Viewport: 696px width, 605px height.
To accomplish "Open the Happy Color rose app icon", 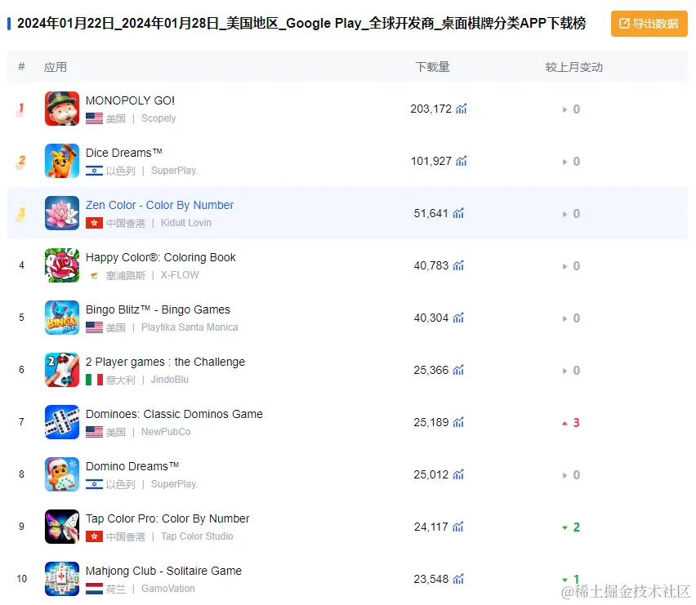I will coord(62,265).
